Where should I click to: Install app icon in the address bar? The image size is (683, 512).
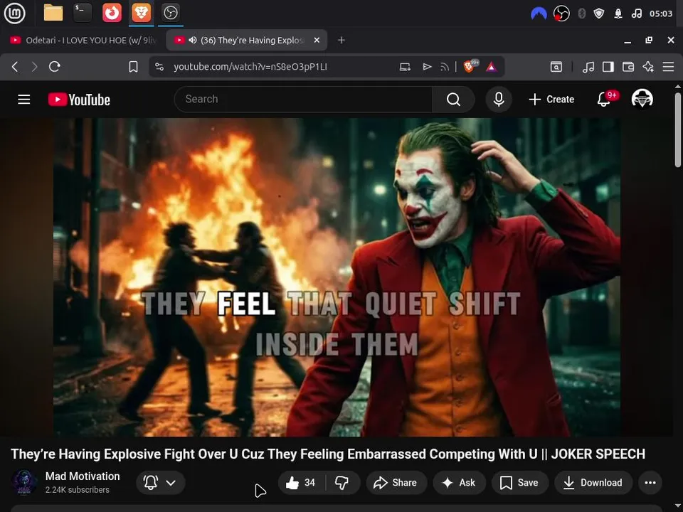pyautogui.click(x=405, y=67)
